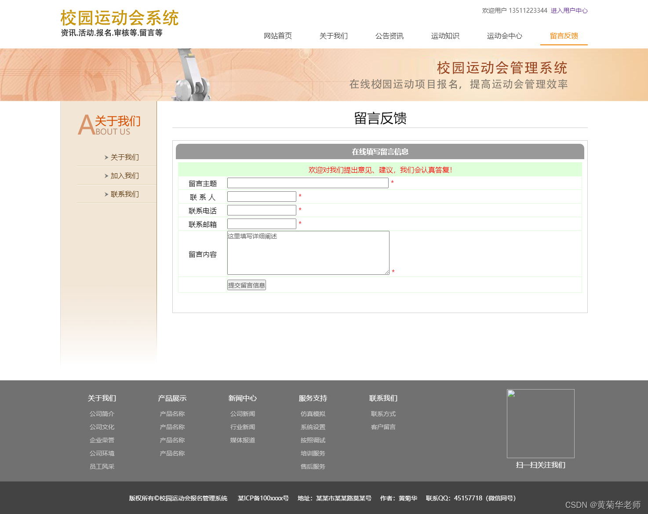Open footer link 公司环境

coord(102,453)
